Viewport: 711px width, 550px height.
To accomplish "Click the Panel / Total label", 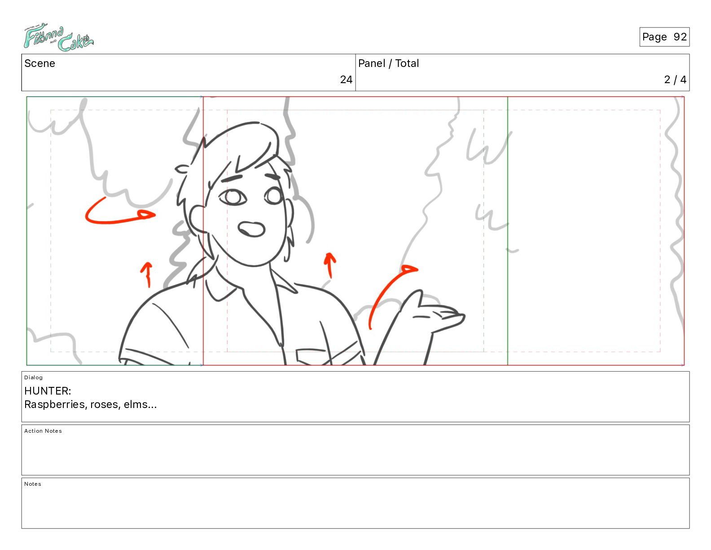I will pos(388,63).
